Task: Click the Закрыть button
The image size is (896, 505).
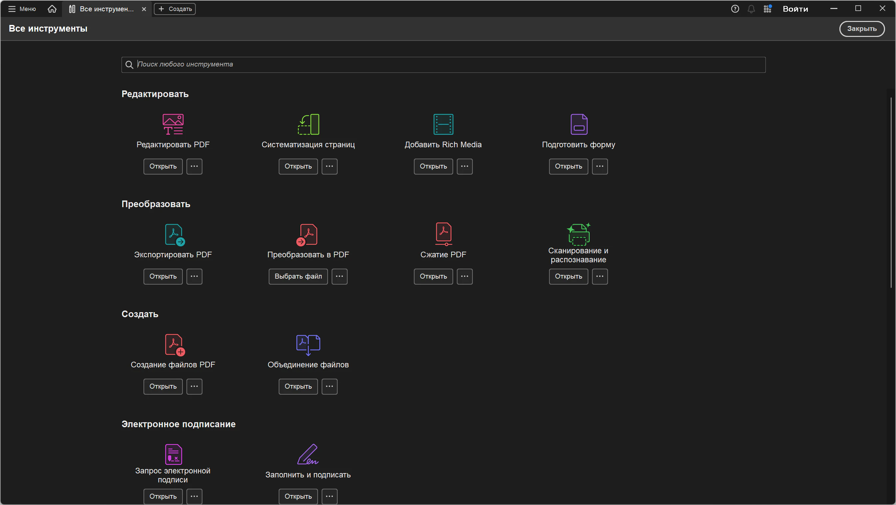Action: tap(862, 29)
